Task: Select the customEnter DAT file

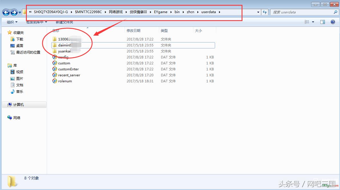Action: (x=68, y=69)
